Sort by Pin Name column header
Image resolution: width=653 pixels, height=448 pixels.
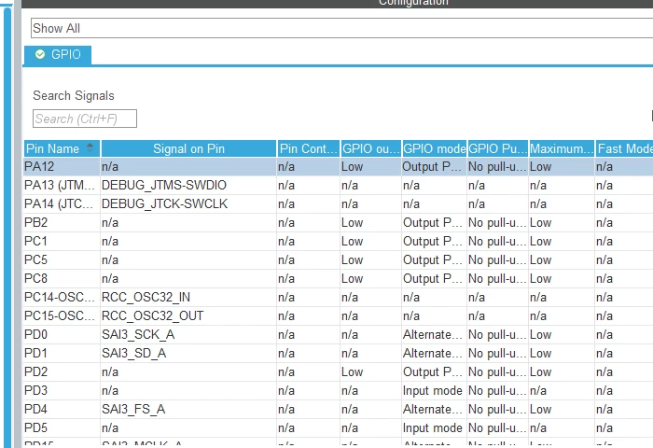click(63, 148)
